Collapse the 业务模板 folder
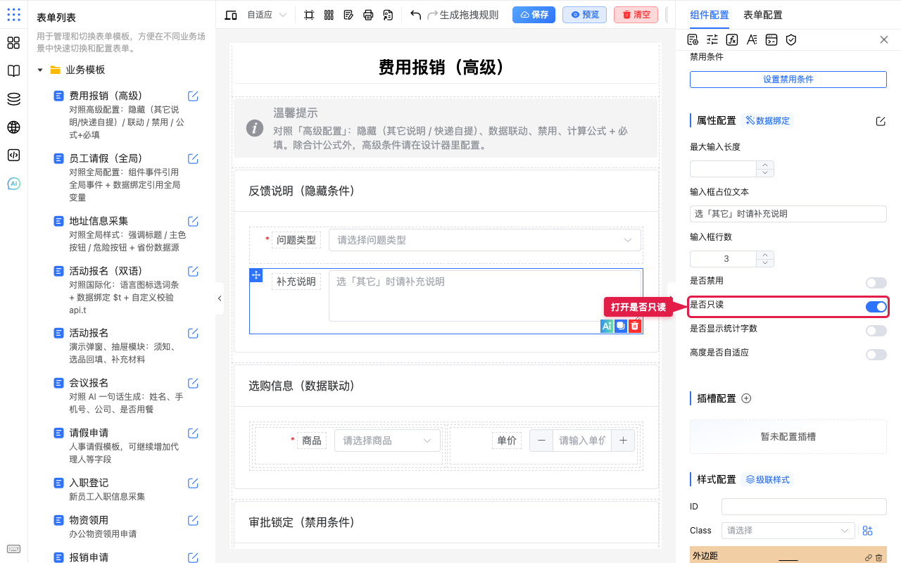 (40, 70)
